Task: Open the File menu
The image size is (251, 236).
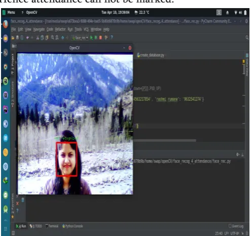Action: (14, 29)
